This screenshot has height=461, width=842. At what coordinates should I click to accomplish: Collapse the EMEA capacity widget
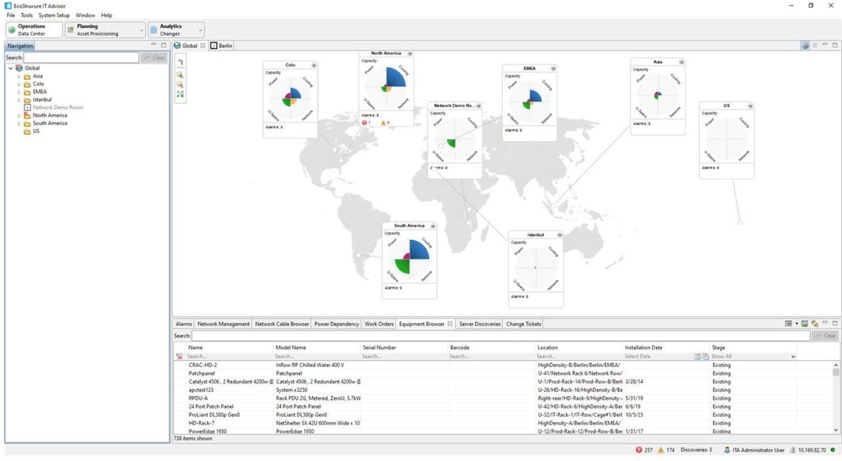[x=553, y=68]
